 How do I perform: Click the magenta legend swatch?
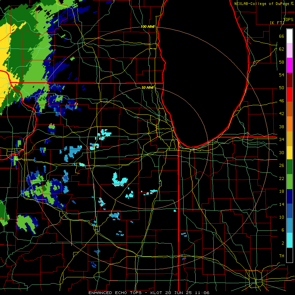coord(289,65)
